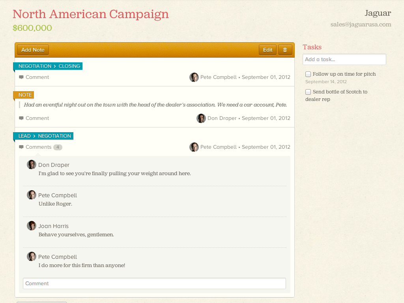Click Don Draper avatar in the Note row
The height and width of the screenshot is (303, 404).
tap(201, 118)
